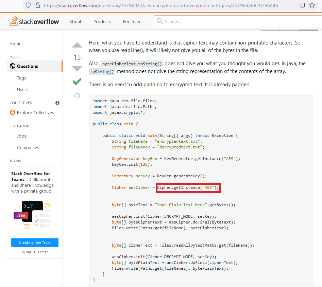
Task: Downvote the answer with the down arrow
Action: click(x=77, y=69)
